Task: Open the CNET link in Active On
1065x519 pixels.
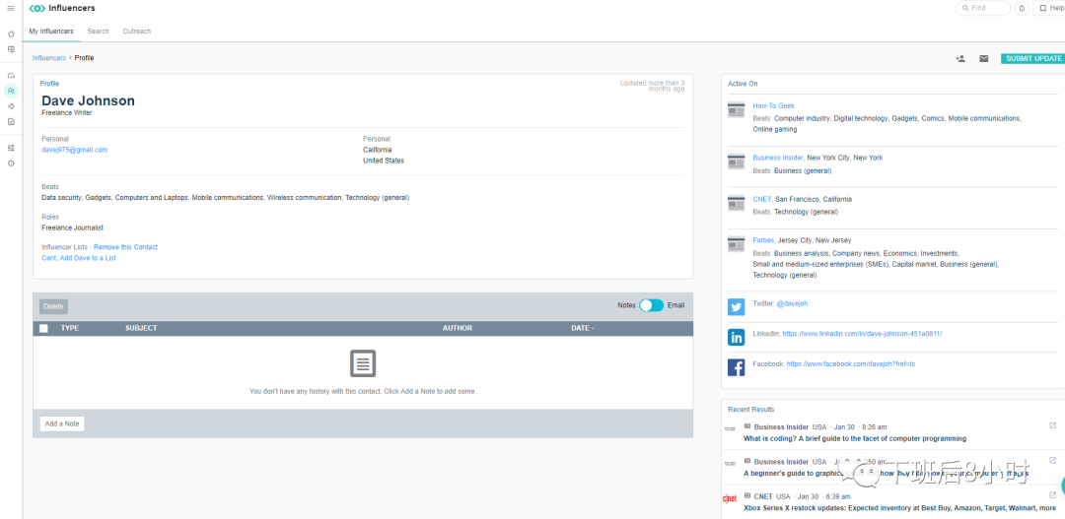Action: click(x=762, y=200)
